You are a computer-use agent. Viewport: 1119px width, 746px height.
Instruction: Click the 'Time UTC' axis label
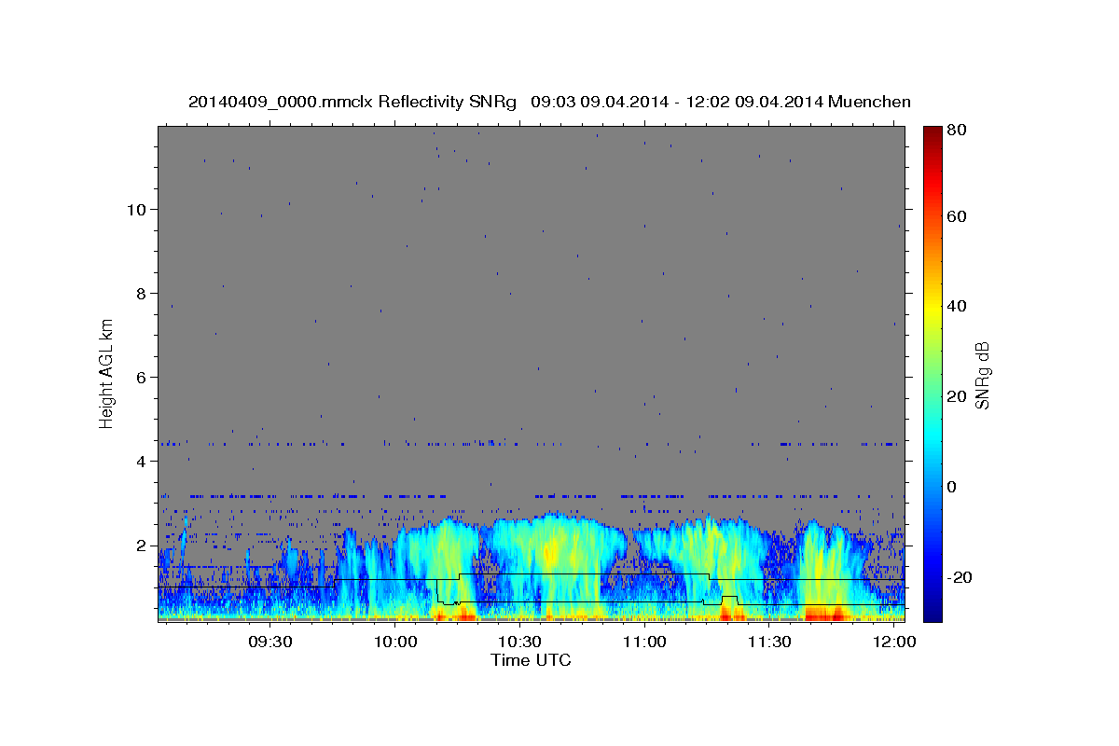(531, 660)
